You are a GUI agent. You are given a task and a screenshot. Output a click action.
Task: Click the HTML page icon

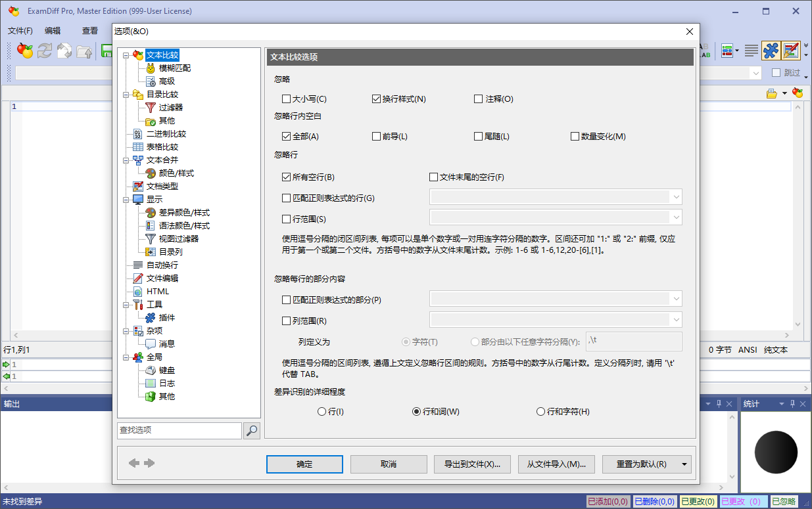(138, 292)
